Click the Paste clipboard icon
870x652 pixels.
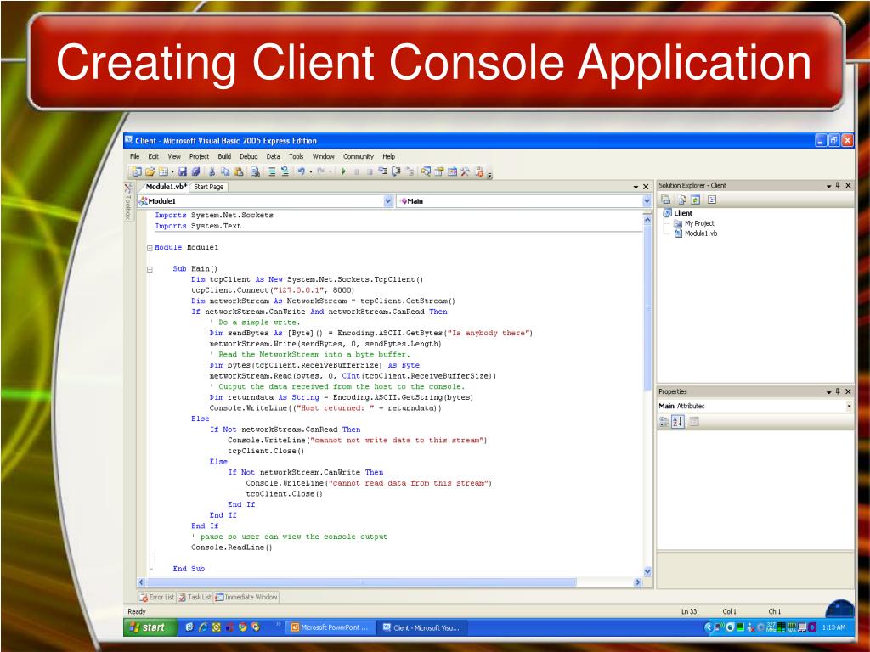239,171
